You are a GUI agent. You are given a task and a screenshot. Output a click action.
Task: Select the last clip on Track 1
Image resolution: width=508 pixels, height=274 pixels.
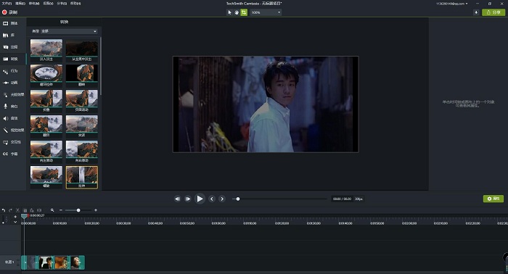(x=78, y=262)
